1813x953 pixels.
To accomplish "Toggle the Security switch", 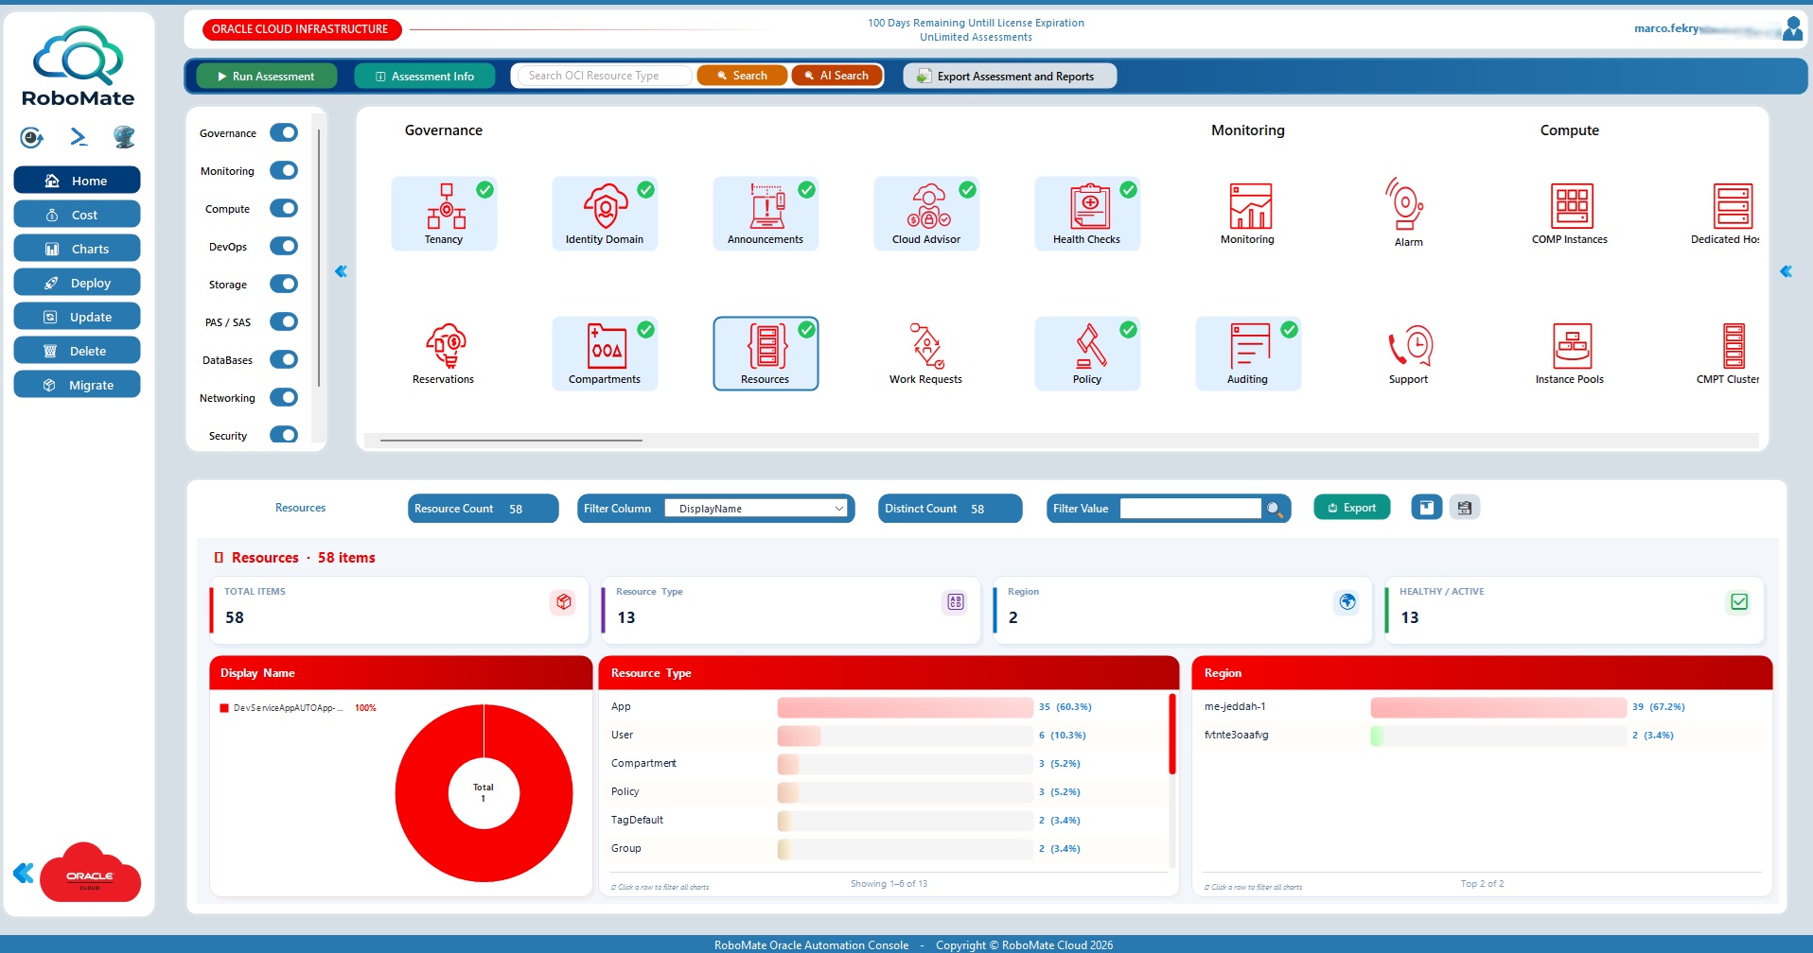I will [284, 435].
